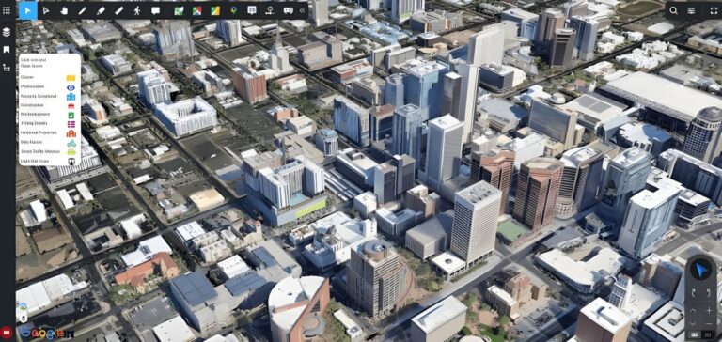This screenshot has height=342, width=722.
Task: Open the black Light Rail Stops icon
Action: [x=71, y=161]
